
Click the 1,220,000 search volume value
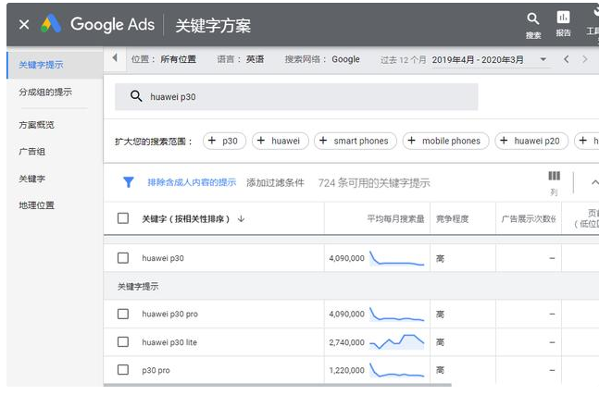tap(346, 370)
